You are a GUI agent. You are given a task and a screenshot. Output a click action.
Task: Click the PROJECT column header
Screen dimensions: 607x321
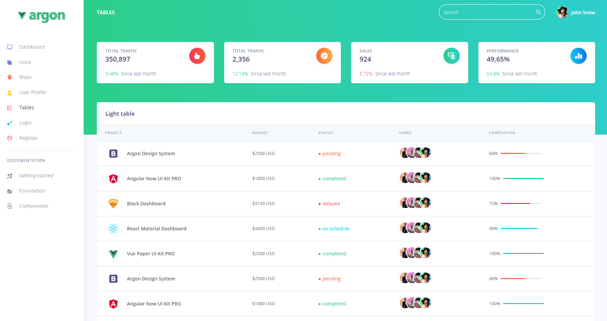click(x=113, y=133)
